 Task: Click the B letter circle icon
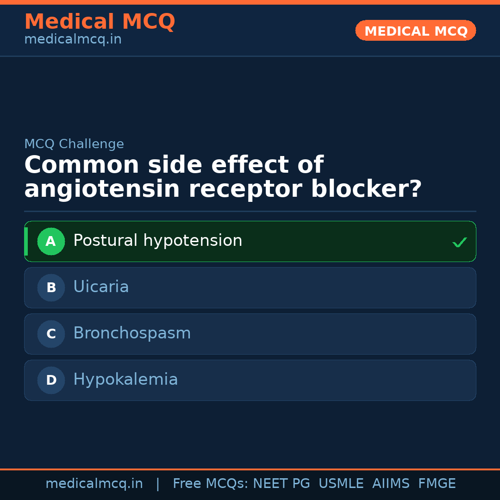51,287
